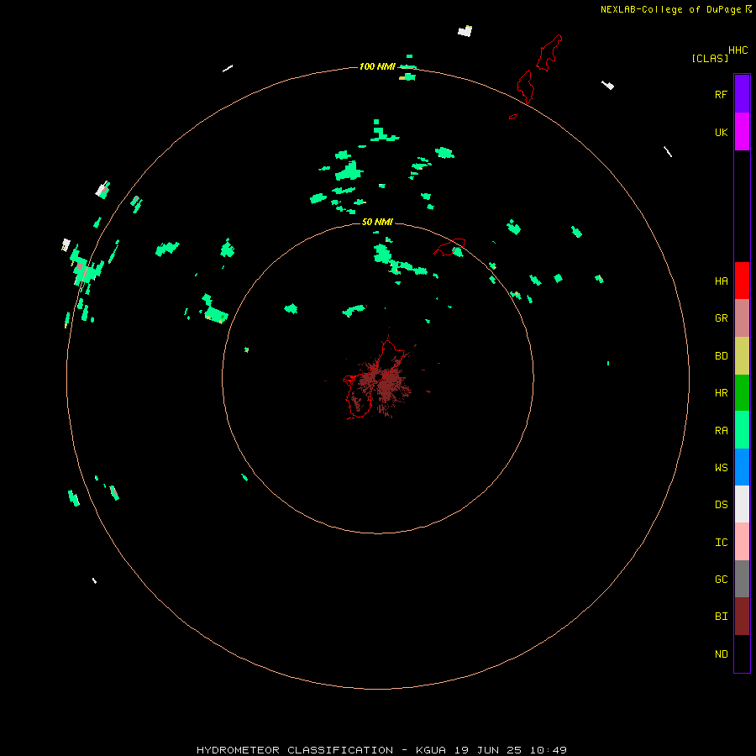Click the 'IC' legend label

point(721,543)
